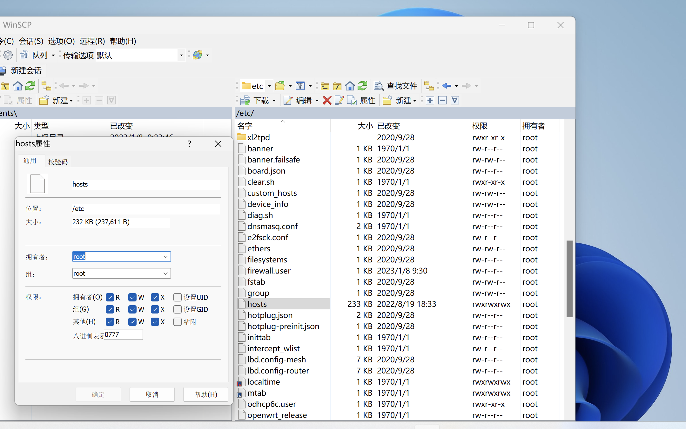Viewport: 686px width, 429px height.
Task: Open the 拥有者 owner dropdown in hosts properties
Action: click(165, 256)
